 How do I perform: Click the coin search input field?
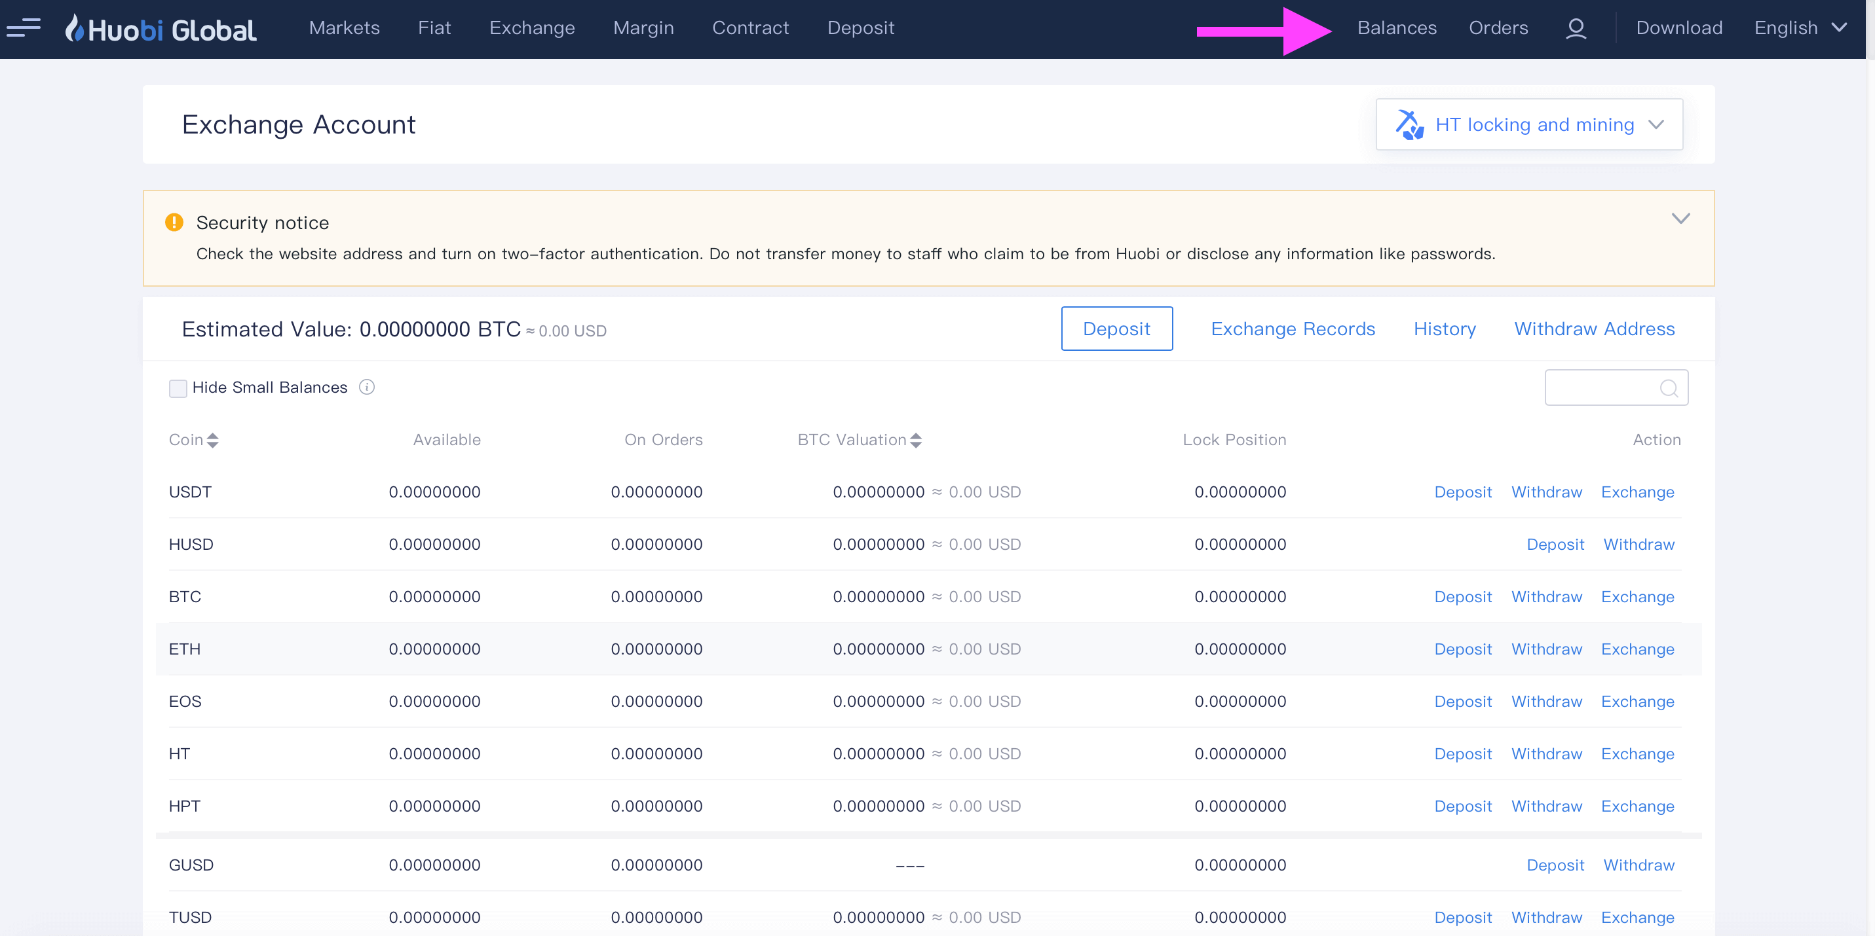tap(1616, 387)
